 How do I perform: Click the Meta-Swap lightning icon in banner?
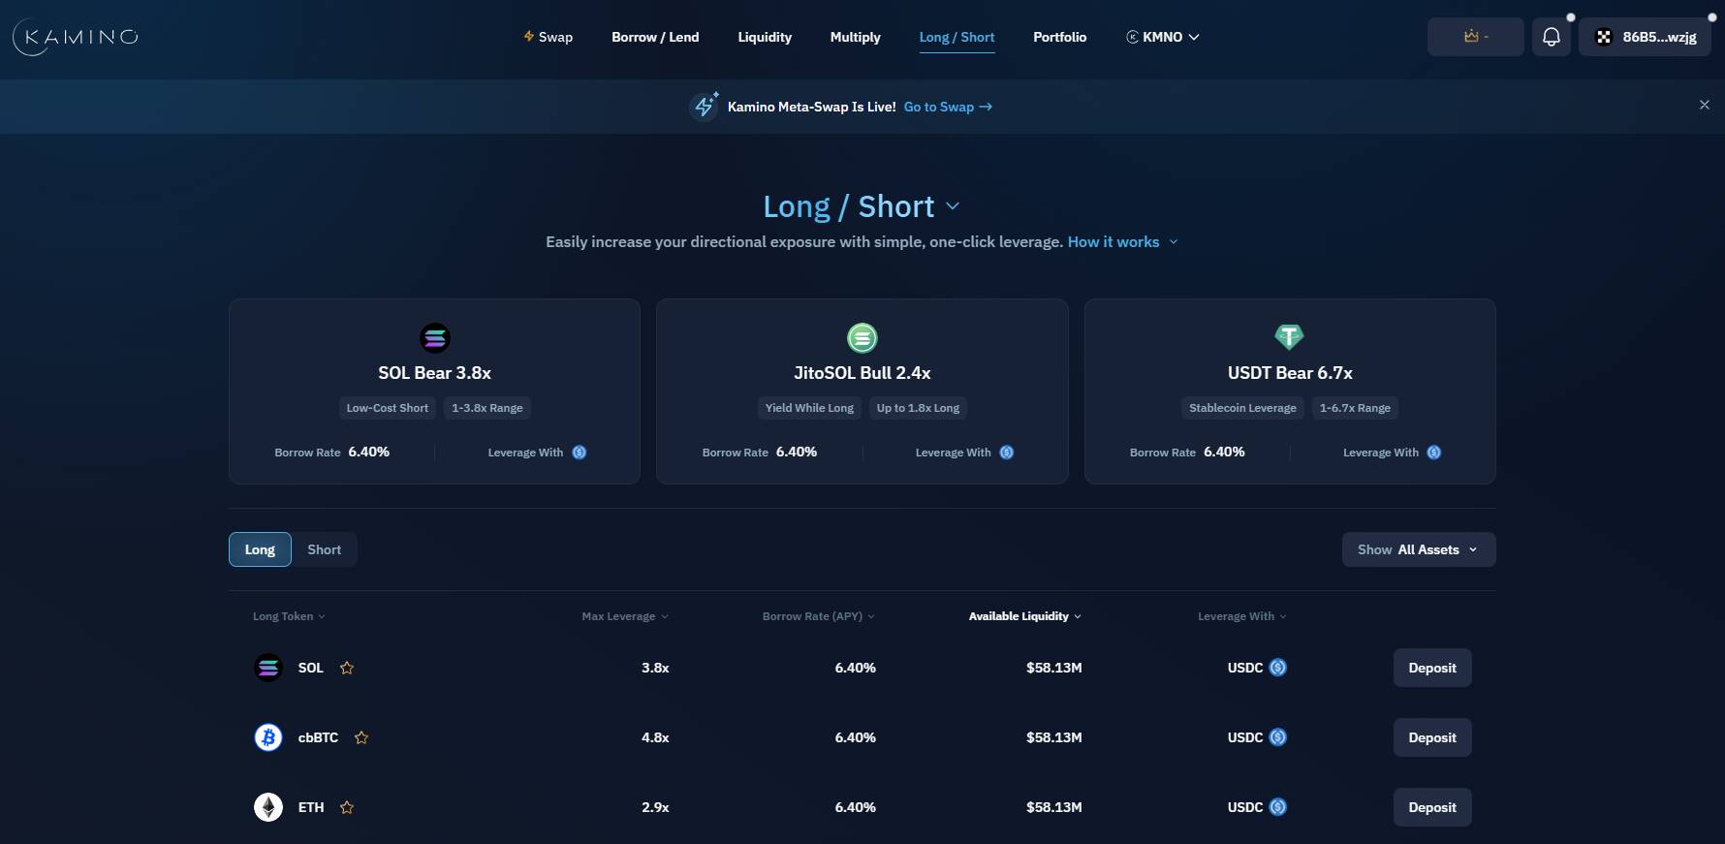[705, 106]
